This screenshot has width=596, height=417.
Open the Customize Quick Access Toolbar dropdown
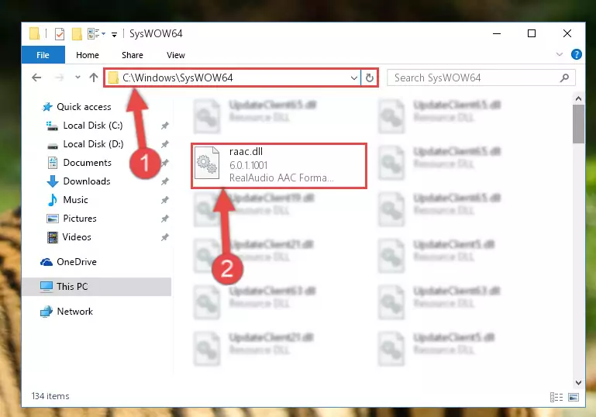click(x=114, y=35)
